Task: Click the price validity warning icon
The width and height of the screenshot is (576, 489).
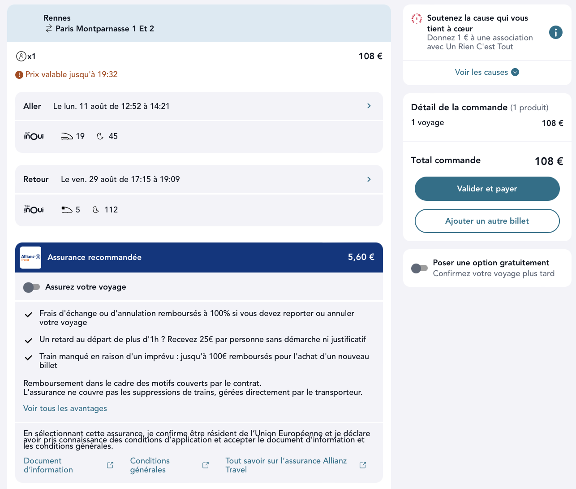Action: pos(19,75)
